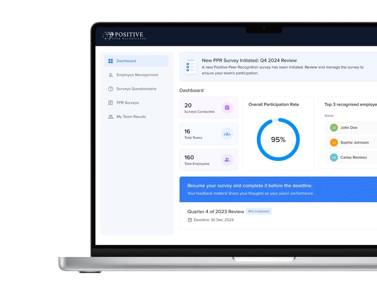
Task: Select the 16 Total Teams card
Action: [x=209, y=134]
